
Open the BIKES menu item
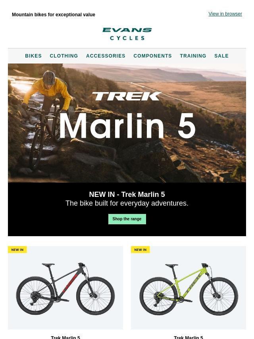pyautogui.click(x=33, y=56)
